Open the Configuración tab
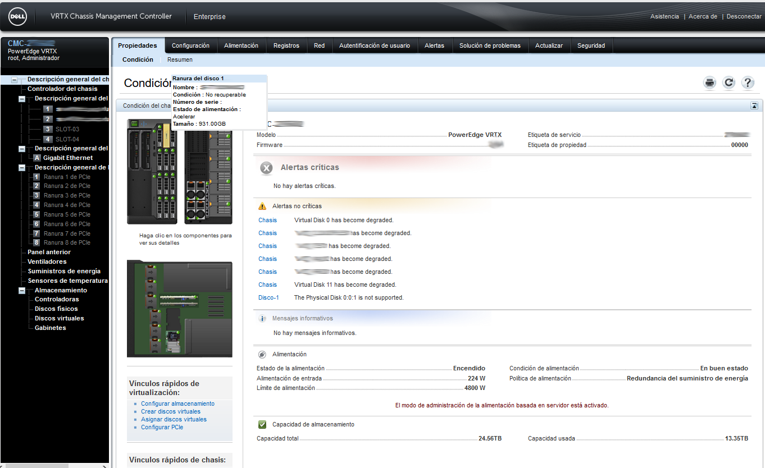Image resolution: width=765 pixels, height=468 pixels. point(190,45)
